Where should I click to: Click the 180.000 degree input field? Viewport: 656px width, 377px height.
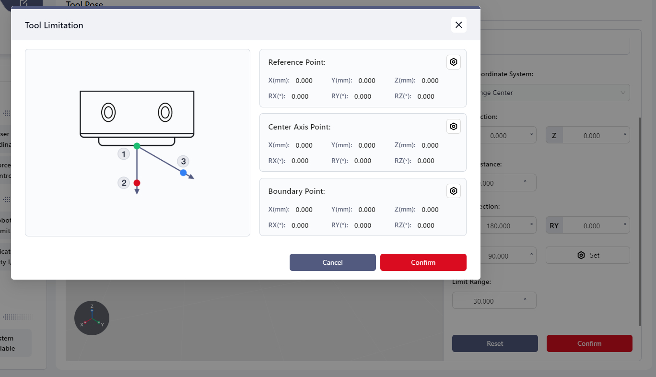click(504, 225)
